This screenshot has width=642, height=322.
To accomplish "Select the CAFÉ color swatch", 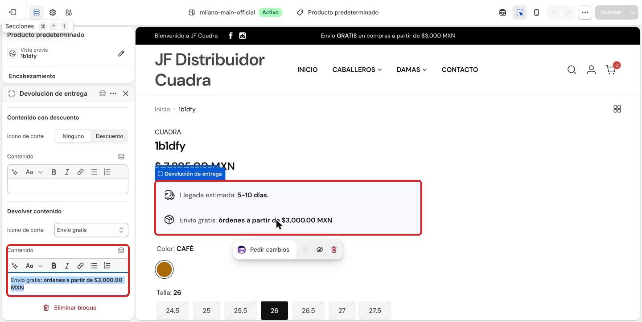I will [x=165, y=269].
